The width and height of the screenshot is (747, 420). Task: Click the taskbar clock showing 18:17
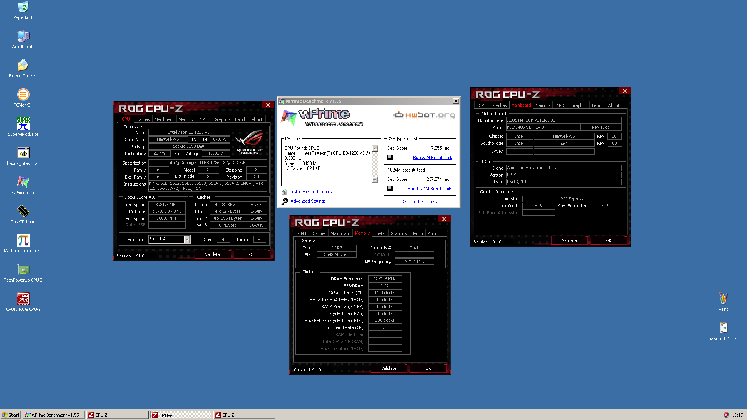(x=737, y=415)
